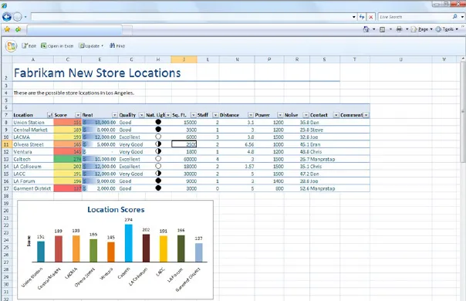Click the light blue Caltech bar in chart
Viewport: 466px width, 301px height.
(128, 243)
